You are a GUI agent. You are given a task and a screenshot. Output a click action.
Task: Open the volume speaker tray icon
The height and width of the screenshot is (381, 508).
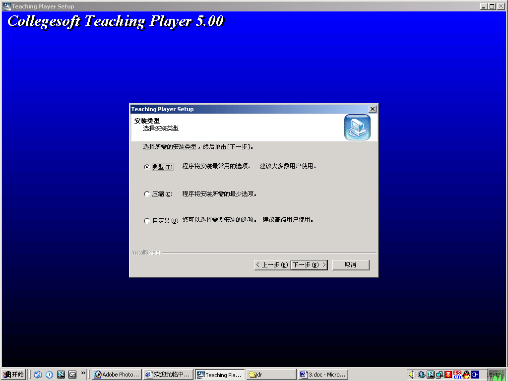click(x=412, y=375)
